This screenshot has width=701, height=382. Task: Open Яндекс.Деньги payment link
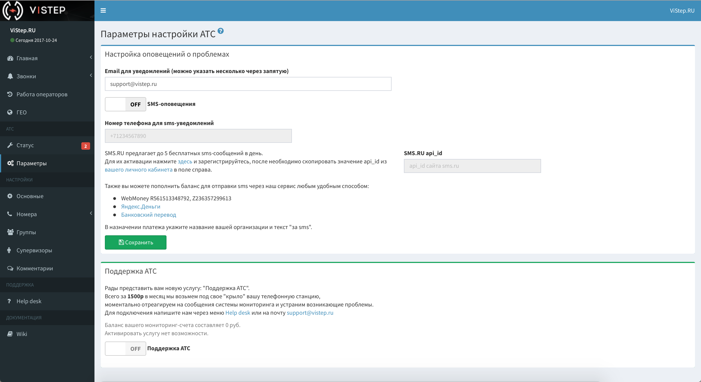coord(141,207)
